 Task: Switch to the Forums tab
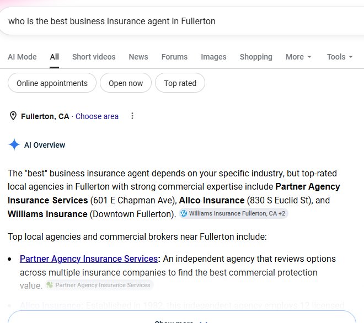(x=174, y=57)
